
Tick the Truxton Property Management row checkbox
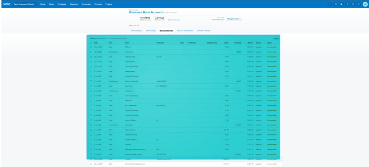tap(91, 164)
